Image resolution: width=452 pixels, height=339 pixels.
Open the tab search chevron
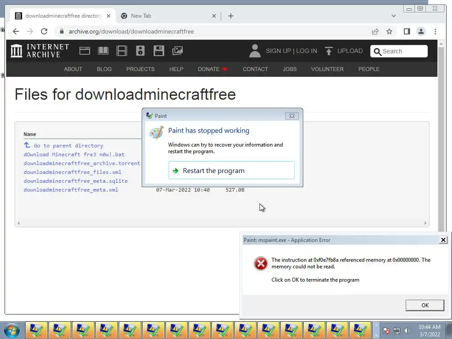click(393, 16)
